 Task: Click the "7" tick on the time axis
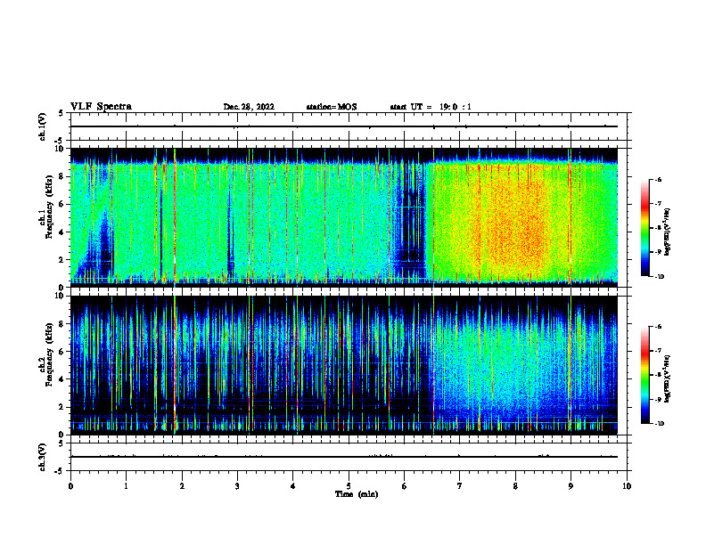click(x=460, y=486)
